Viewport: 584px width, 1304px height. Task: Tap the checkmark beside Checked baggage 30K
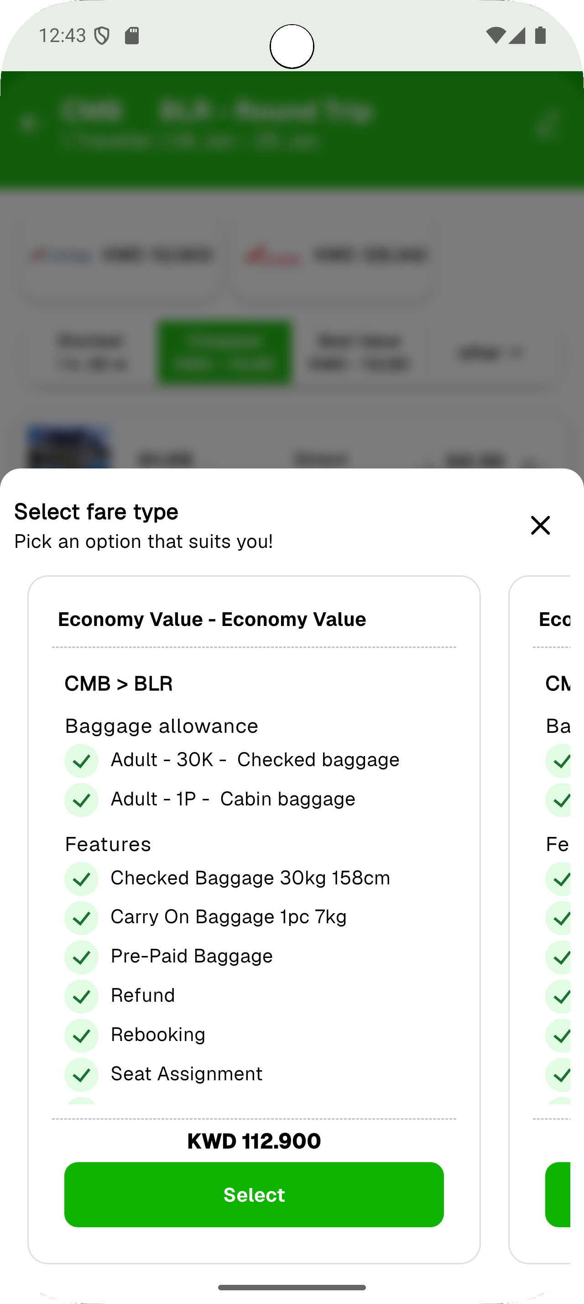tap(81, 760)
